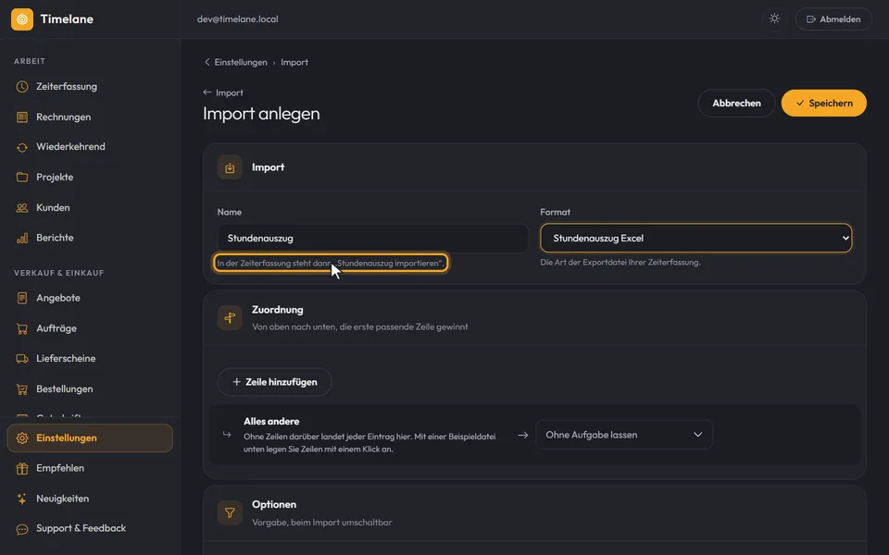Click the Name input field Stundenauszug
889x555 pixels.
tap(372, 238)
